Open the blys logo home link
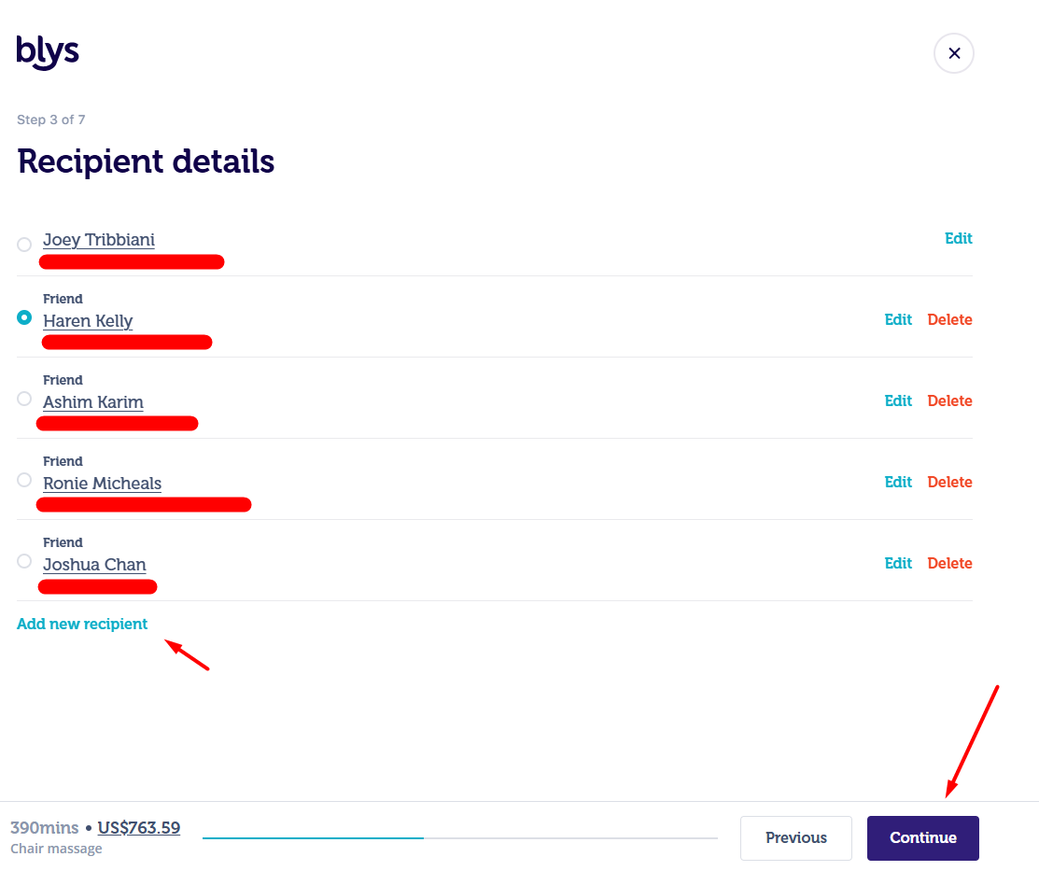Viewport: 1039px width, 871px height. [48, 51]
